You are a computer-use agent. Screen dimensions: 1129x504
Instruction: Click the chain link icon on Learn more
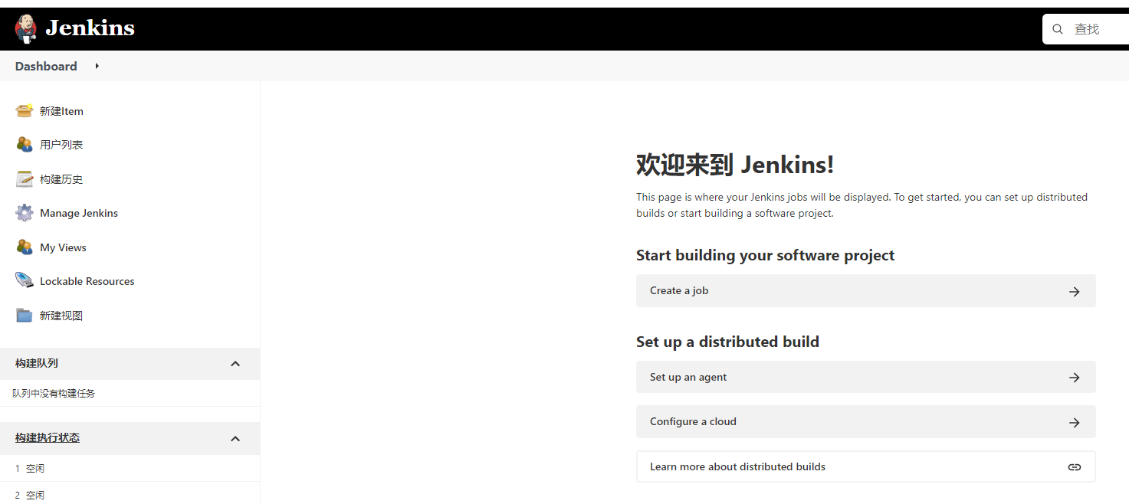pos(1075,466)
